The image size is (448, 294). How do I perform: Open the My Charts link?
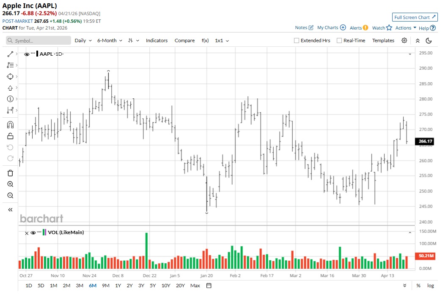pos(327,28)
